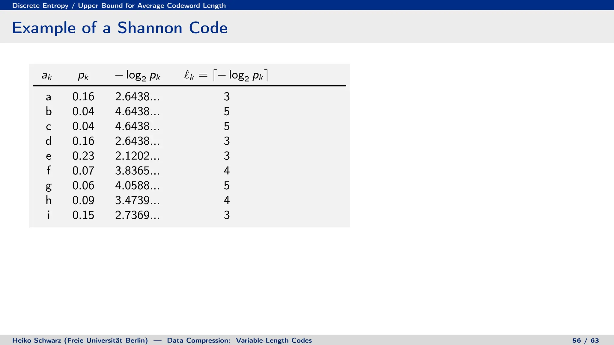This screenshot has height=345, width=614.
Task: Select symbol 'i' in the table
Action: [49, 215]
